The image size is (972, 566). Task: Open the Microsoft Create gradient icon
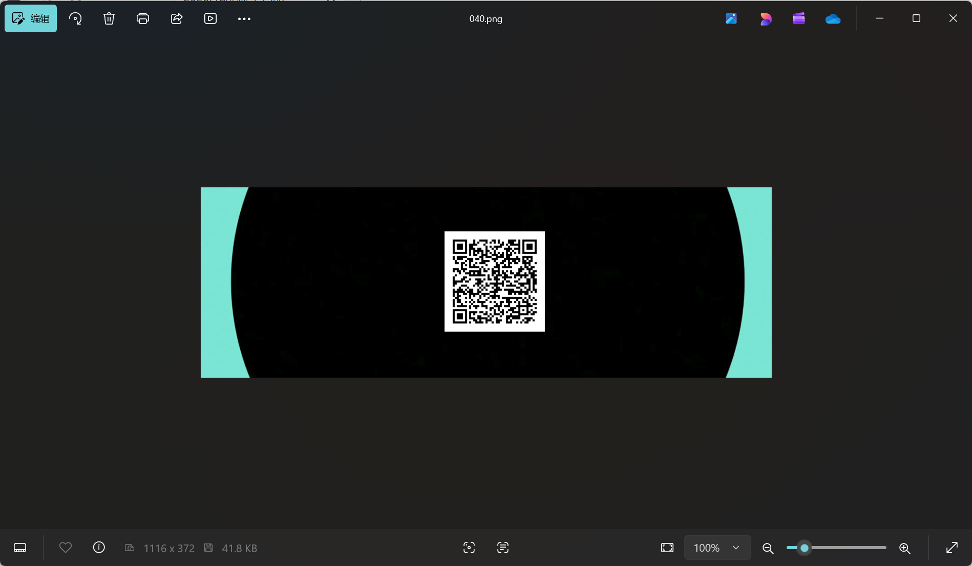tap(766, 19)
